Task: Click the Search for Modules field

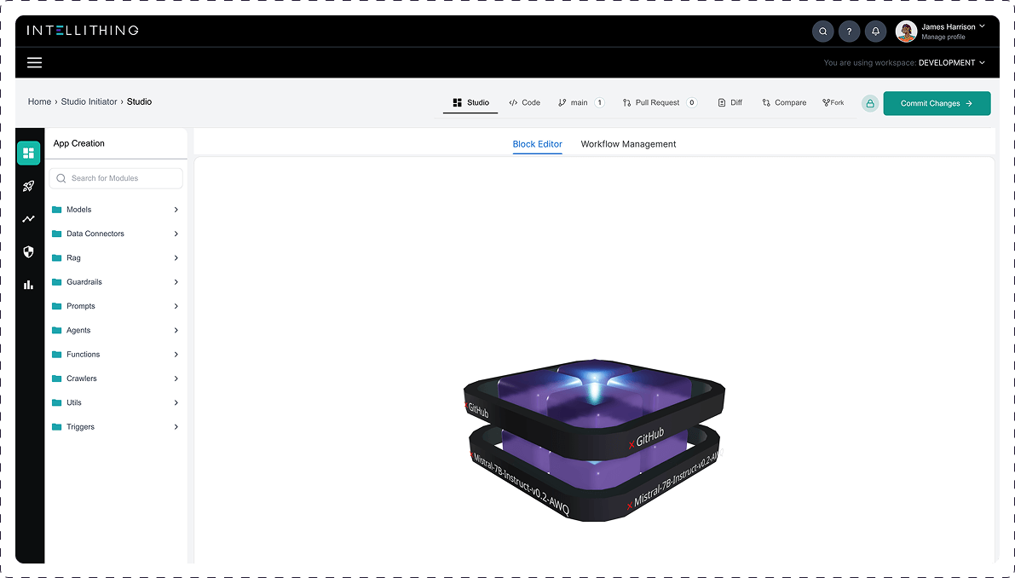Action: coord(117,178)
